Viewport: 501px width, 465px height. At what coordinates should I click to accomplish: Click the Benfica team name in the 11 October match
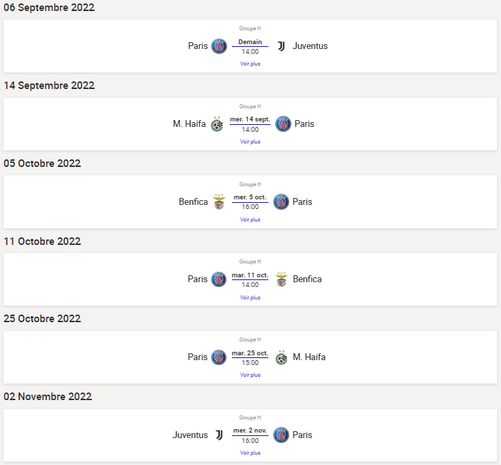(x=307, y=279)
